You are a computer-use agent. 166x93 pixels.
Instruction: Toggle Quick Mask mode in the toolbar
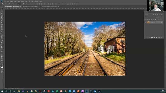(2, 70)
